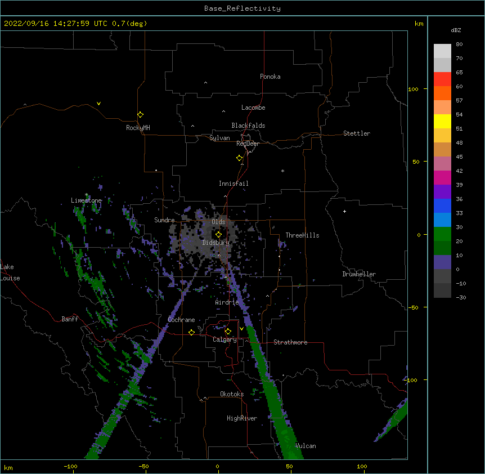Click the Ponoka town label
The image size is (485, 474).
pos(270,77)
